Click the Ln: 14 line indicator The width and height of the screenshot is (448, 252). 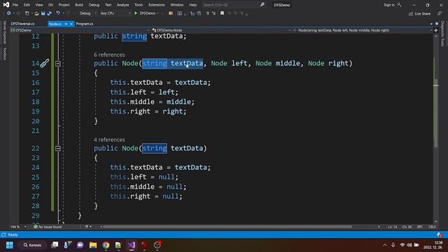coord(392,227)
